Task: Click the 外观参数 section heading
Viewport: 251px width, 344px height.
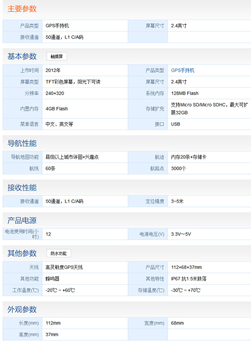Action: tap(22, 310)
